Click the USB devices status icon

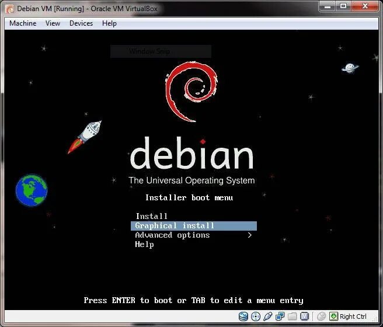(268, 316)
